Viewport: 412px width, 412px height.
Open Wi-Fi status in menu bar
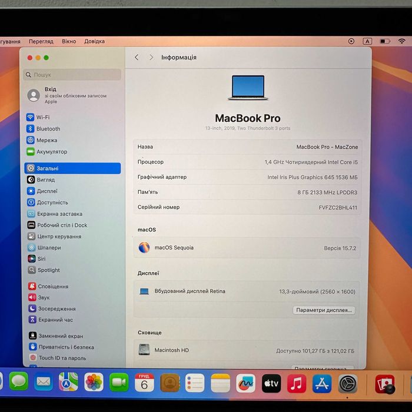pos(402,41)
